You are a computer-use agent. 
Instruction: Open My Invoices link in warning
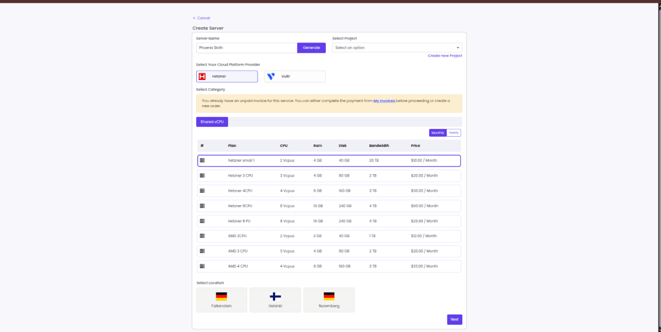coord(384,101)
